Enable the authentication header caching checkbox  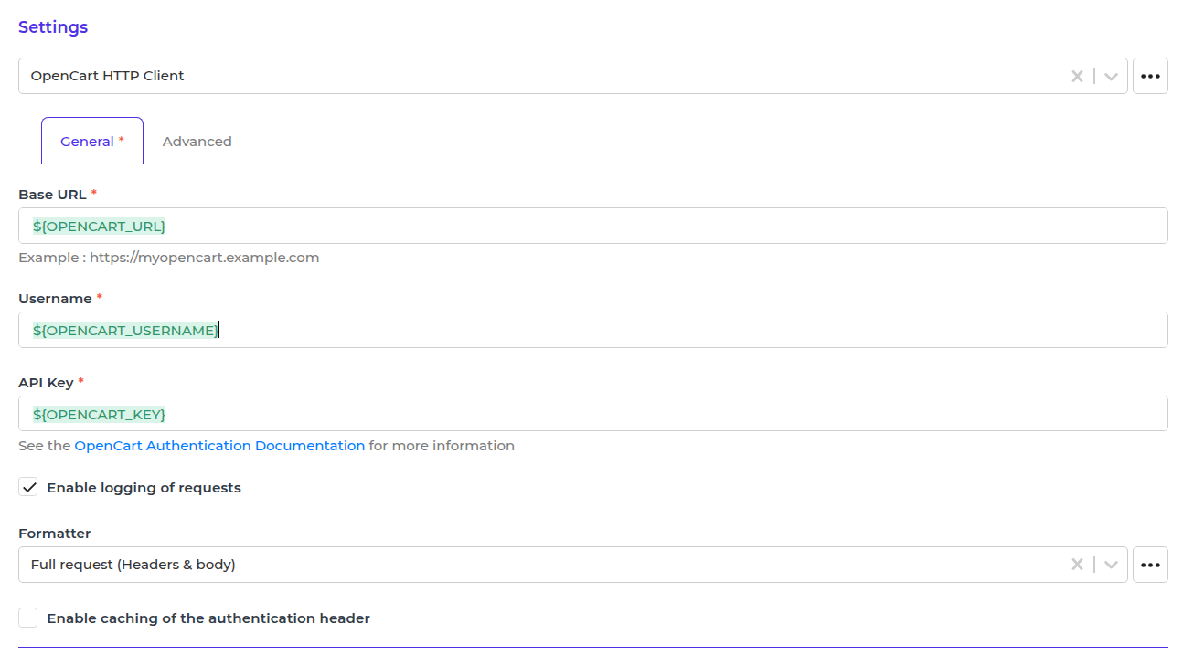tap(28, 618)
